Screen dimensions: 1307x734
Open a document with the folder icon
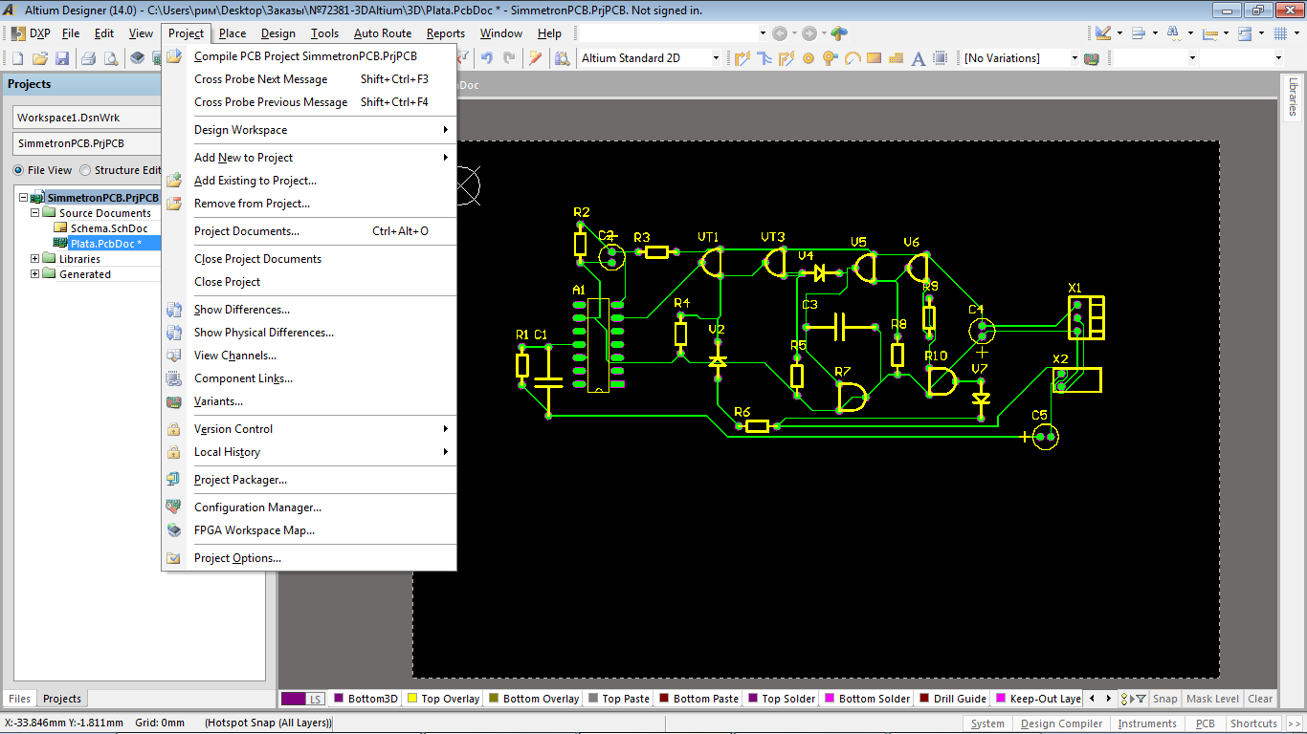(x=40, y=58)
